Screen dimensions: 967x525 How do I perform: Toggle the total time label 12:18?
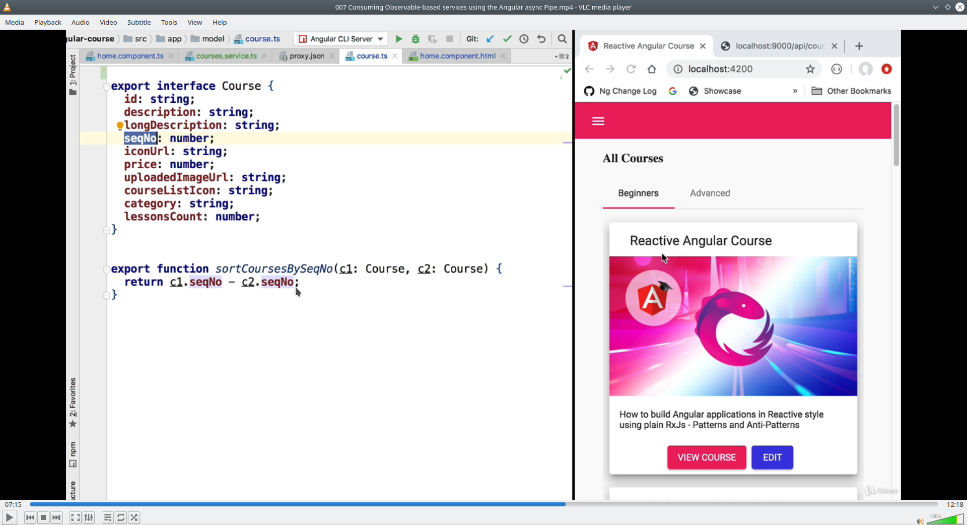(955, 504)
